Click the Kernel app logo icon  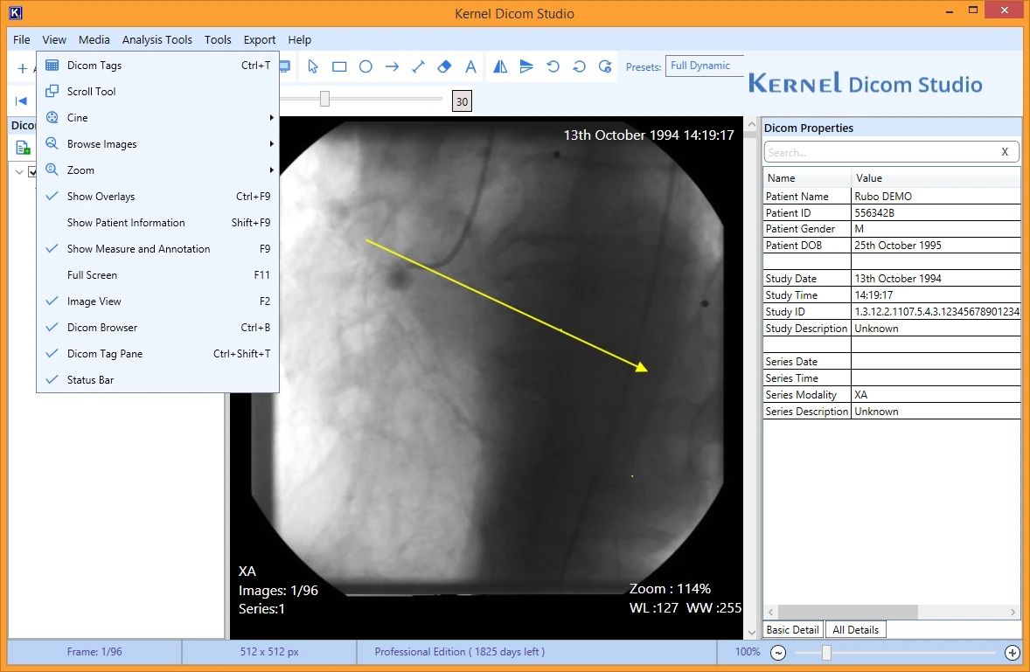point(16,12)
